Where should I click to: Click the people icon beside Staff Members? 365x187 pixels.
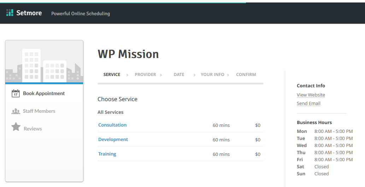[16, 111]
